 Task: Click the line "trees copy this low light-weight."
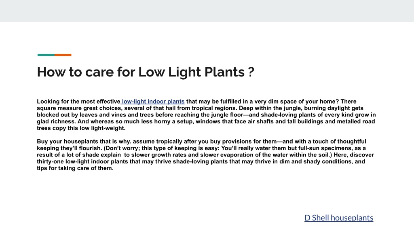(81, 128)
